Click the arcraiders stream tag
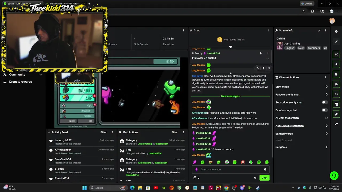This screenshot has width=342, height=192. click(314, 48)
